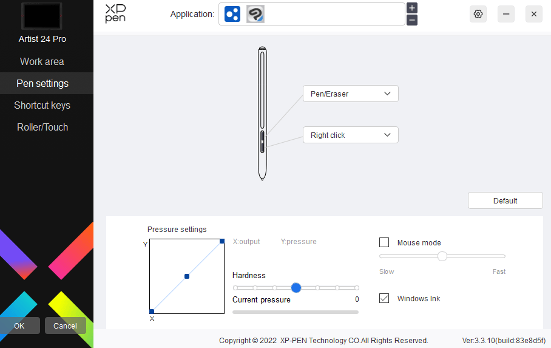Screen dimensions: 551x348
Task: Click the upper pen barrel button
Action: [x=262, y=135]
